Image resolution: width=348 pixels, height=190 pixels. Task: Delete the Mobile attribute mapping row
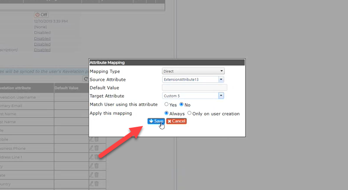pyautogui.click(x=97, y=139)
